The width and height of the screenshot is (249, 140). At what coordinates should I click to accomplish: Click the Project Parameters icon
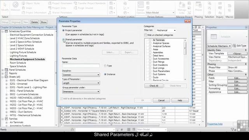[x=50, y=3]
